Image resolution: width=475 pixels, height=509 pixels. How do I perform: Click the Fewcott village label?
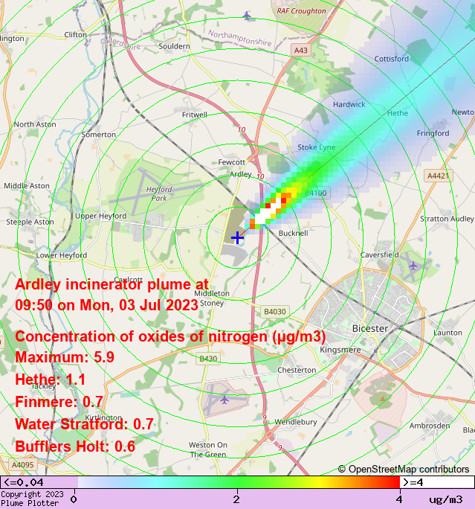[231, 162]
